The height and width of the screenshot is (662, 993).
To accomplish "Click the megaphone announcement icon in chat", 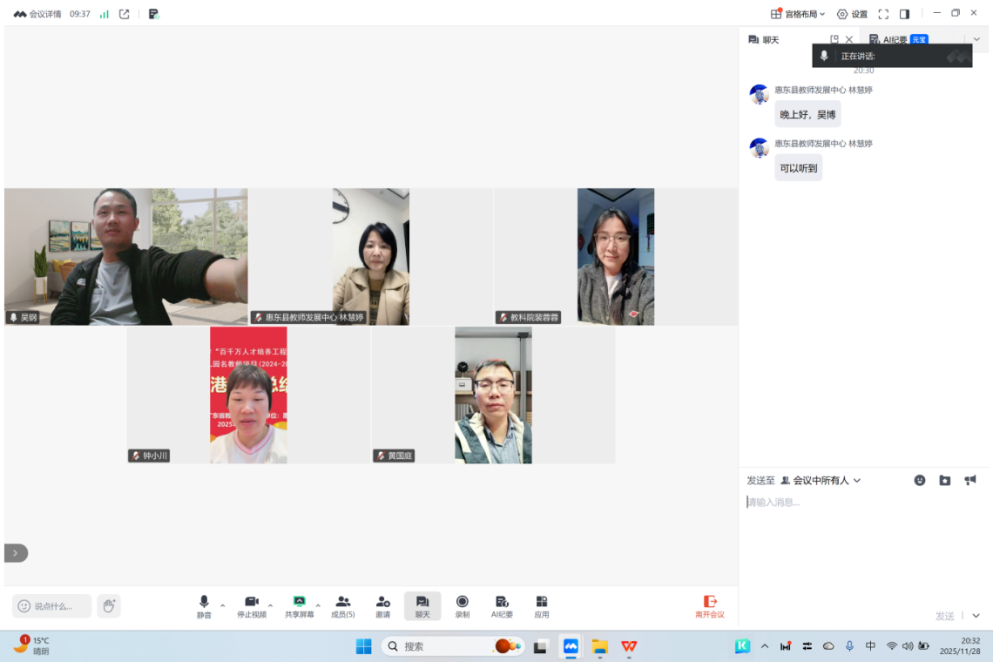I will tap(970, 480).
